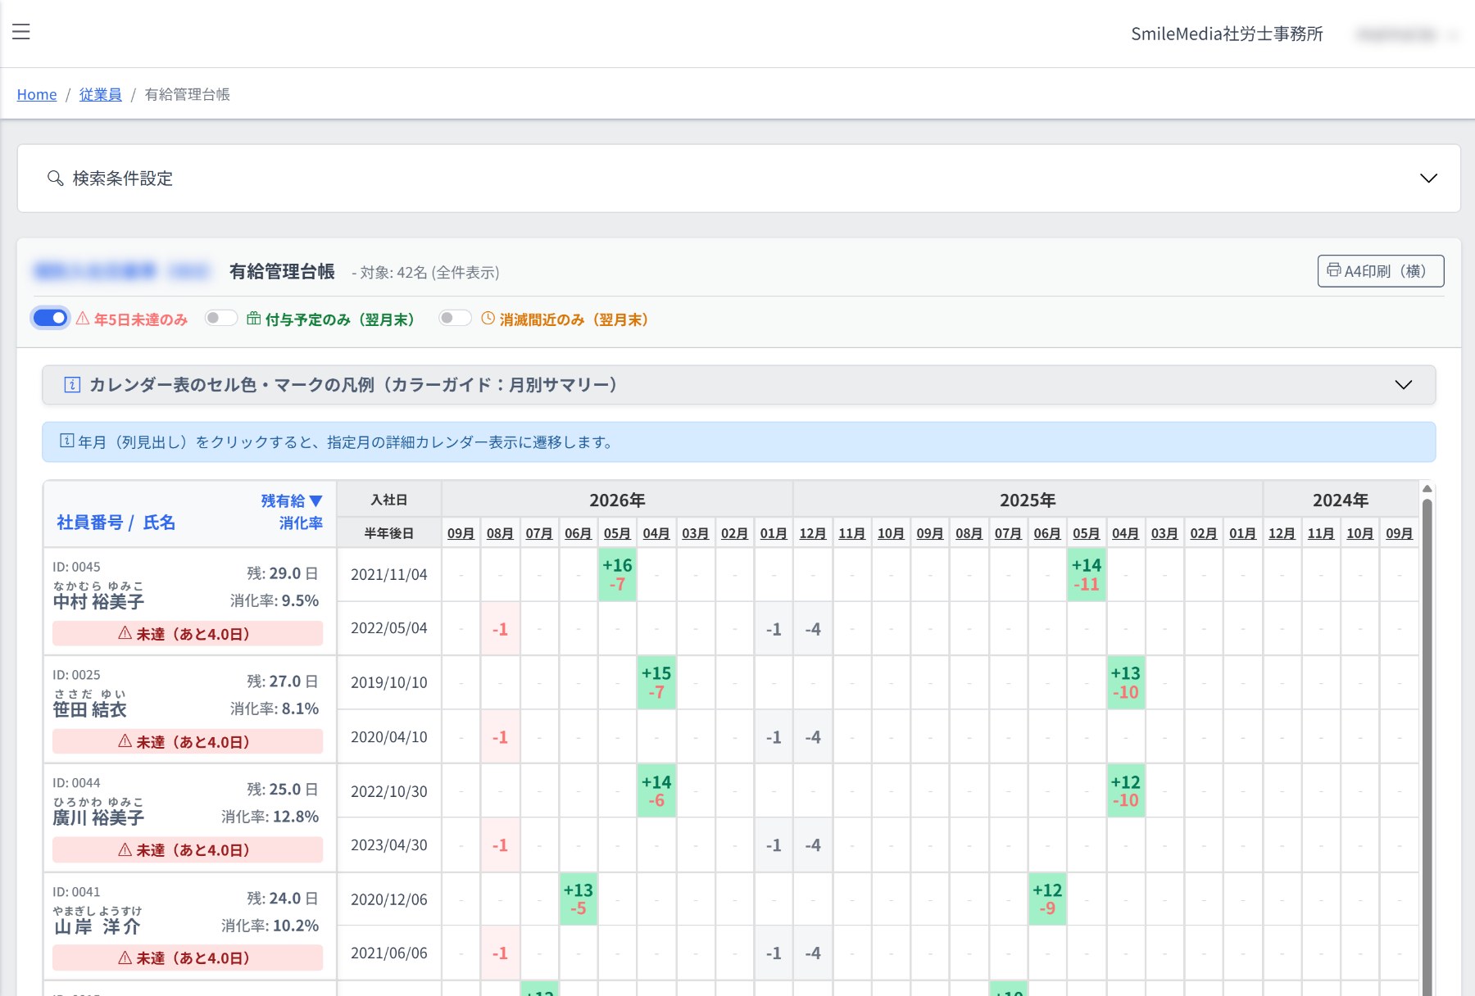Click 山岸 洋介's +12 -9 cell
1475x996 pixels.
point(1047,899)
